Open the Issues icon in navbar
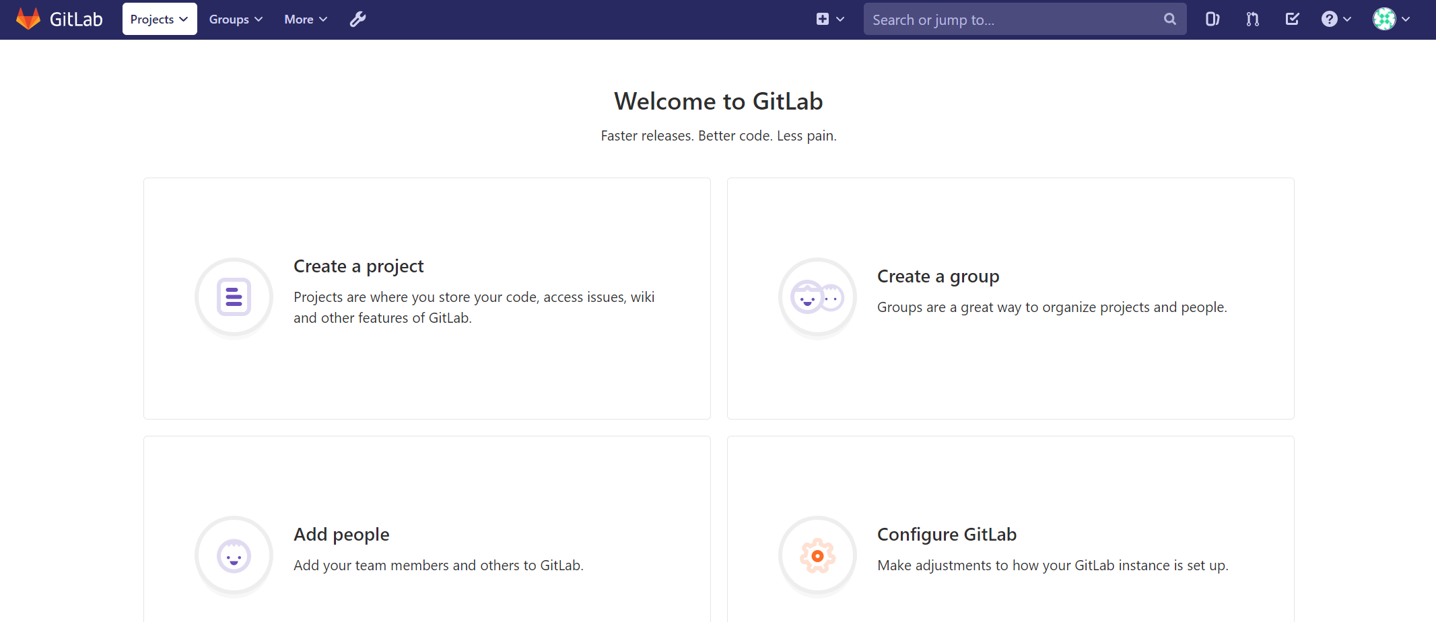Screen dimensions: 1436x622 point(1212,20)
